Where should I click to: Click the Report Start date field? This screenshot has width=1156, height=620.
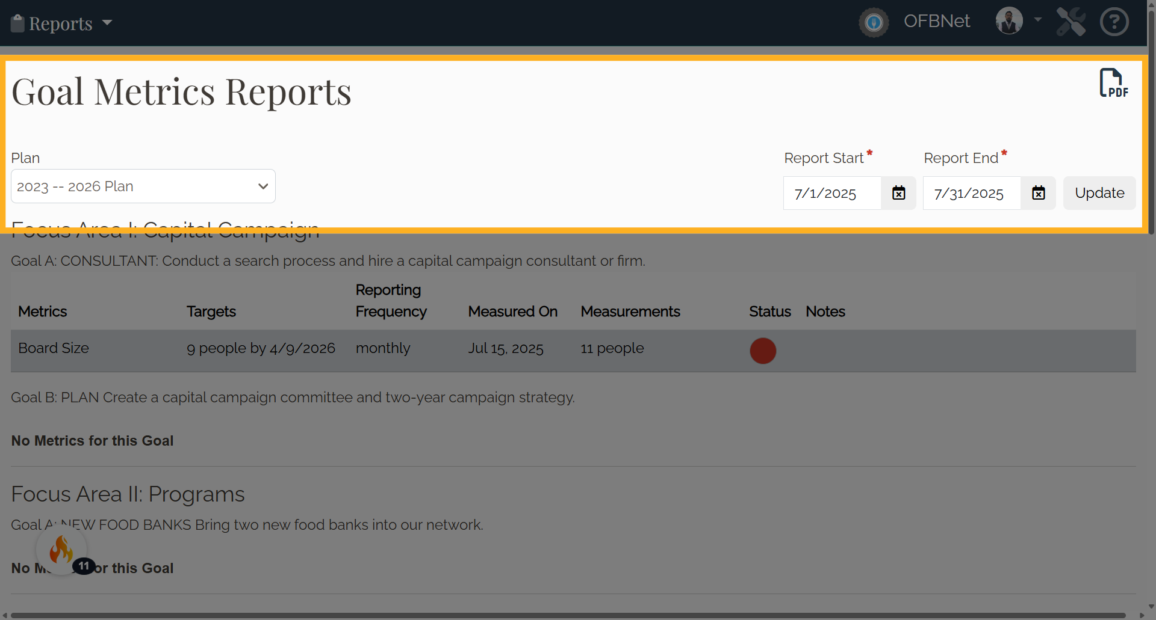832,193
